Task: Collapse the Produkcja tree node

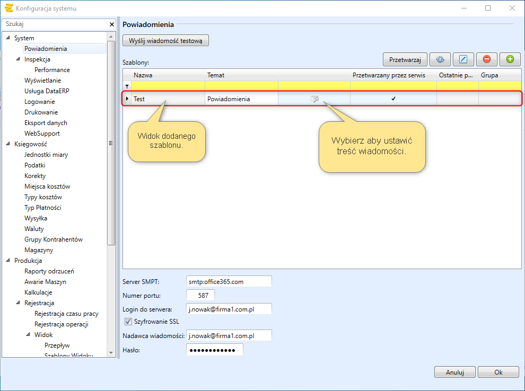Action: pos(8,261)
